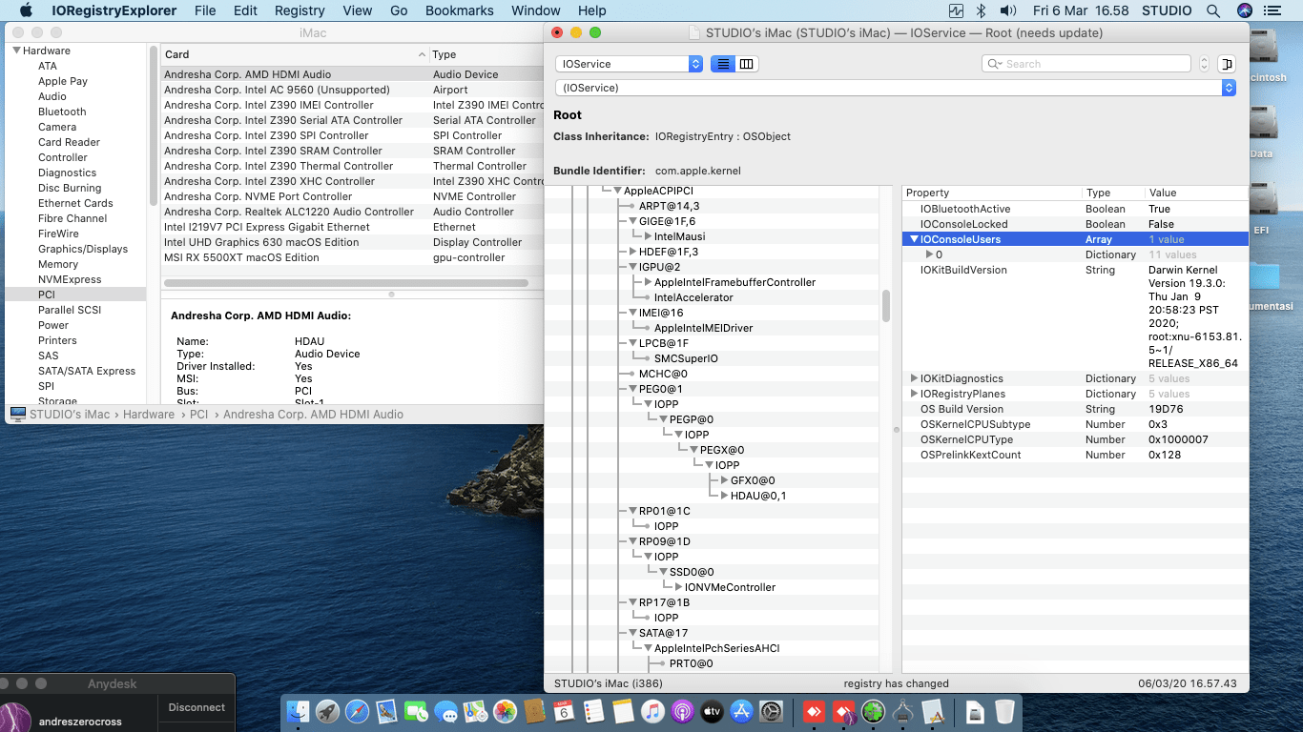Expand the IONVMeController node
Screen dimensions: 1303x732
tap(678, 587)
